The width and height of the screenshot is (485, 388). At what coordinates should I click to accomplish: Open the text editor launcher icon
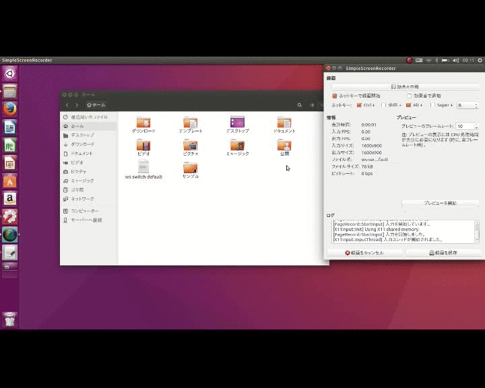tap(10, 253)
